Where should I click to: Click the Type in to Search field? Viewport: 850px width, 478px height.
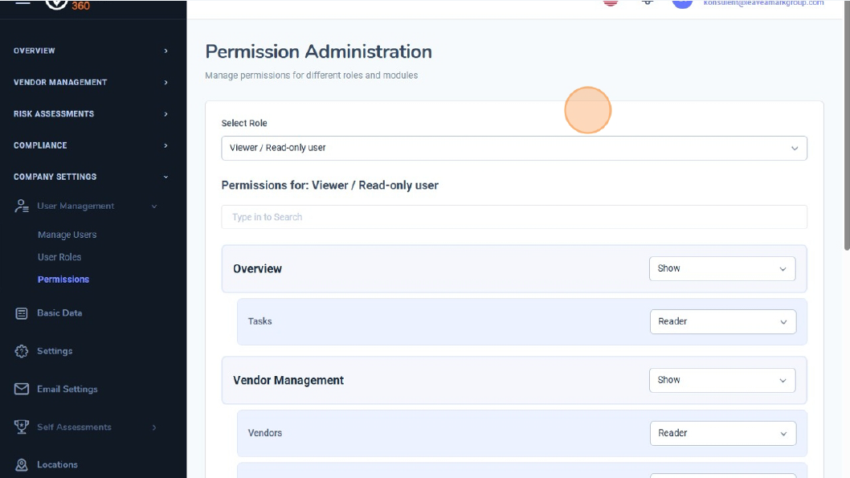pos(514,217)
